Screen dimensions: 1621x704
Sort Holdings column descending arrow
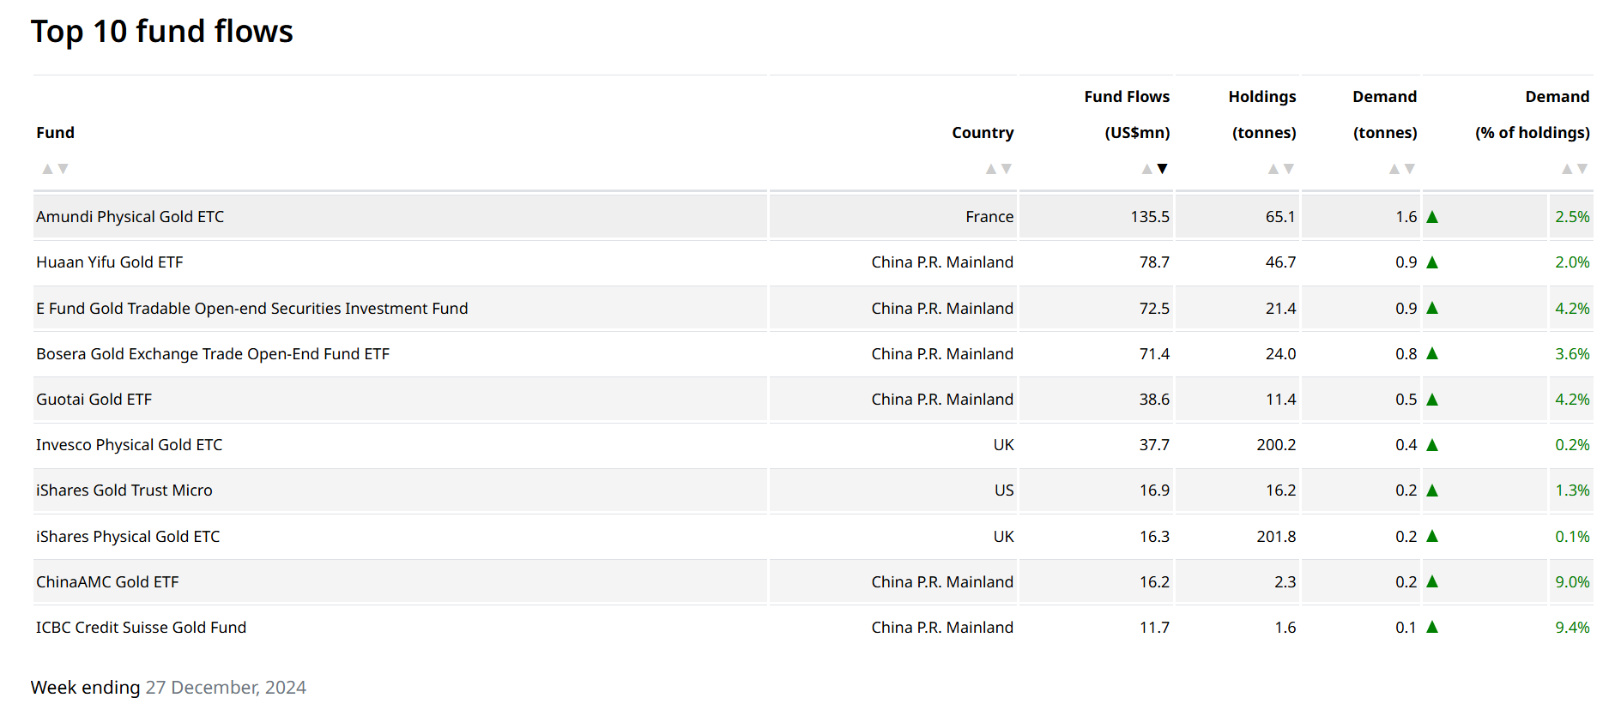pos(1289,169)
